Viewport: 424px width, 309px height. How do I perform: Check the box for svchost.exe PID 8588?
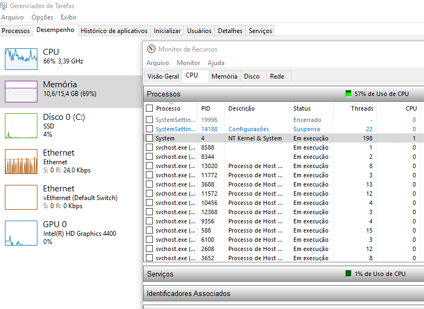(149, 147)
